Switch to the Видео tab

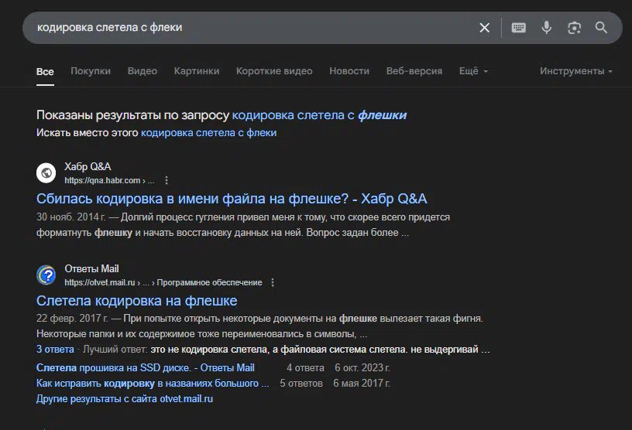coord(143,71)
